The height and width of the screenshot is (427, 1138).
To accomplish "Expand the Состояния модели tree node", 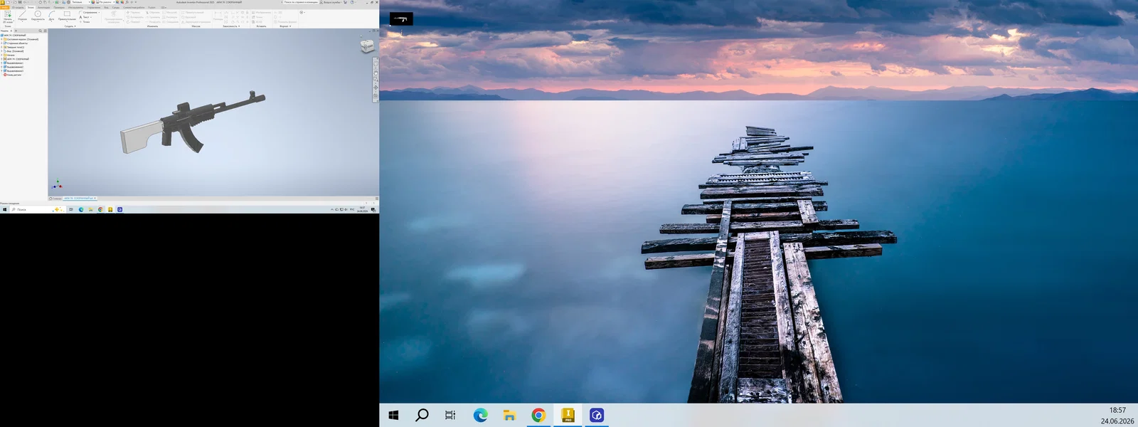I will (1, 39).
